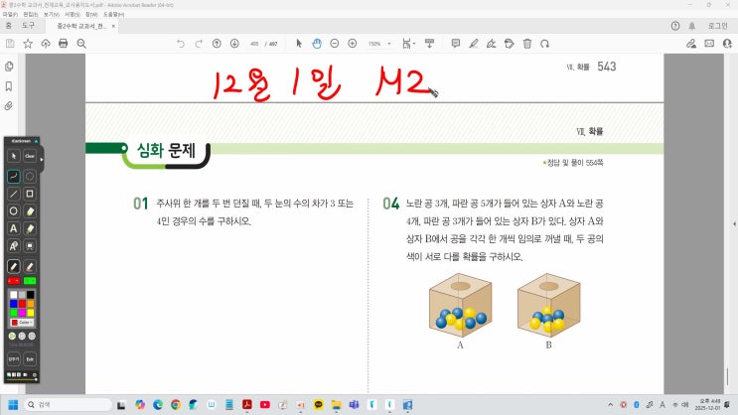Select the hand pan tool
Image resolution: width=738 pixels, height=415 pixels.
coord(316,44)
